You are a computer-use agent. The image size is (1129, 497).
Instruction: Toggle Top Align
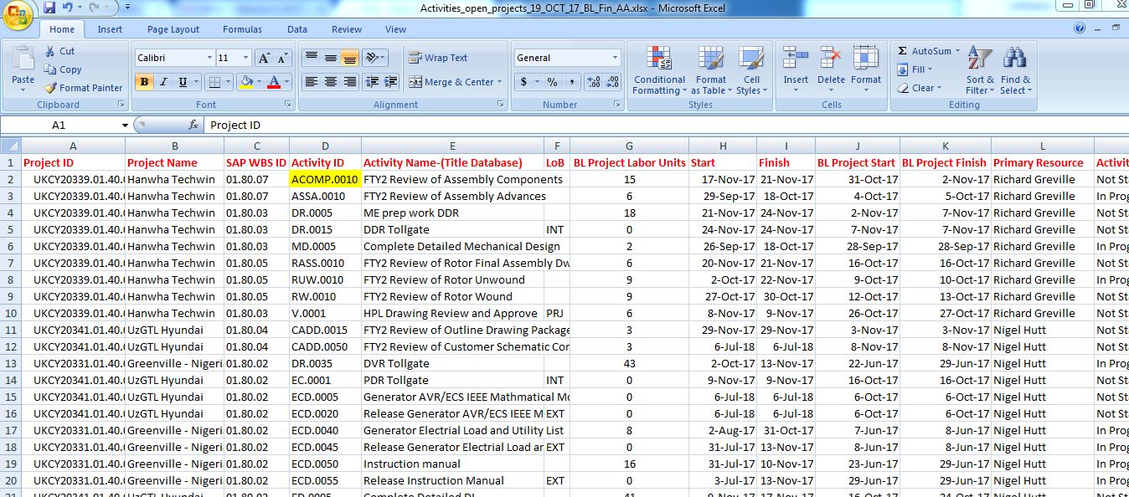tap(312, 58)
